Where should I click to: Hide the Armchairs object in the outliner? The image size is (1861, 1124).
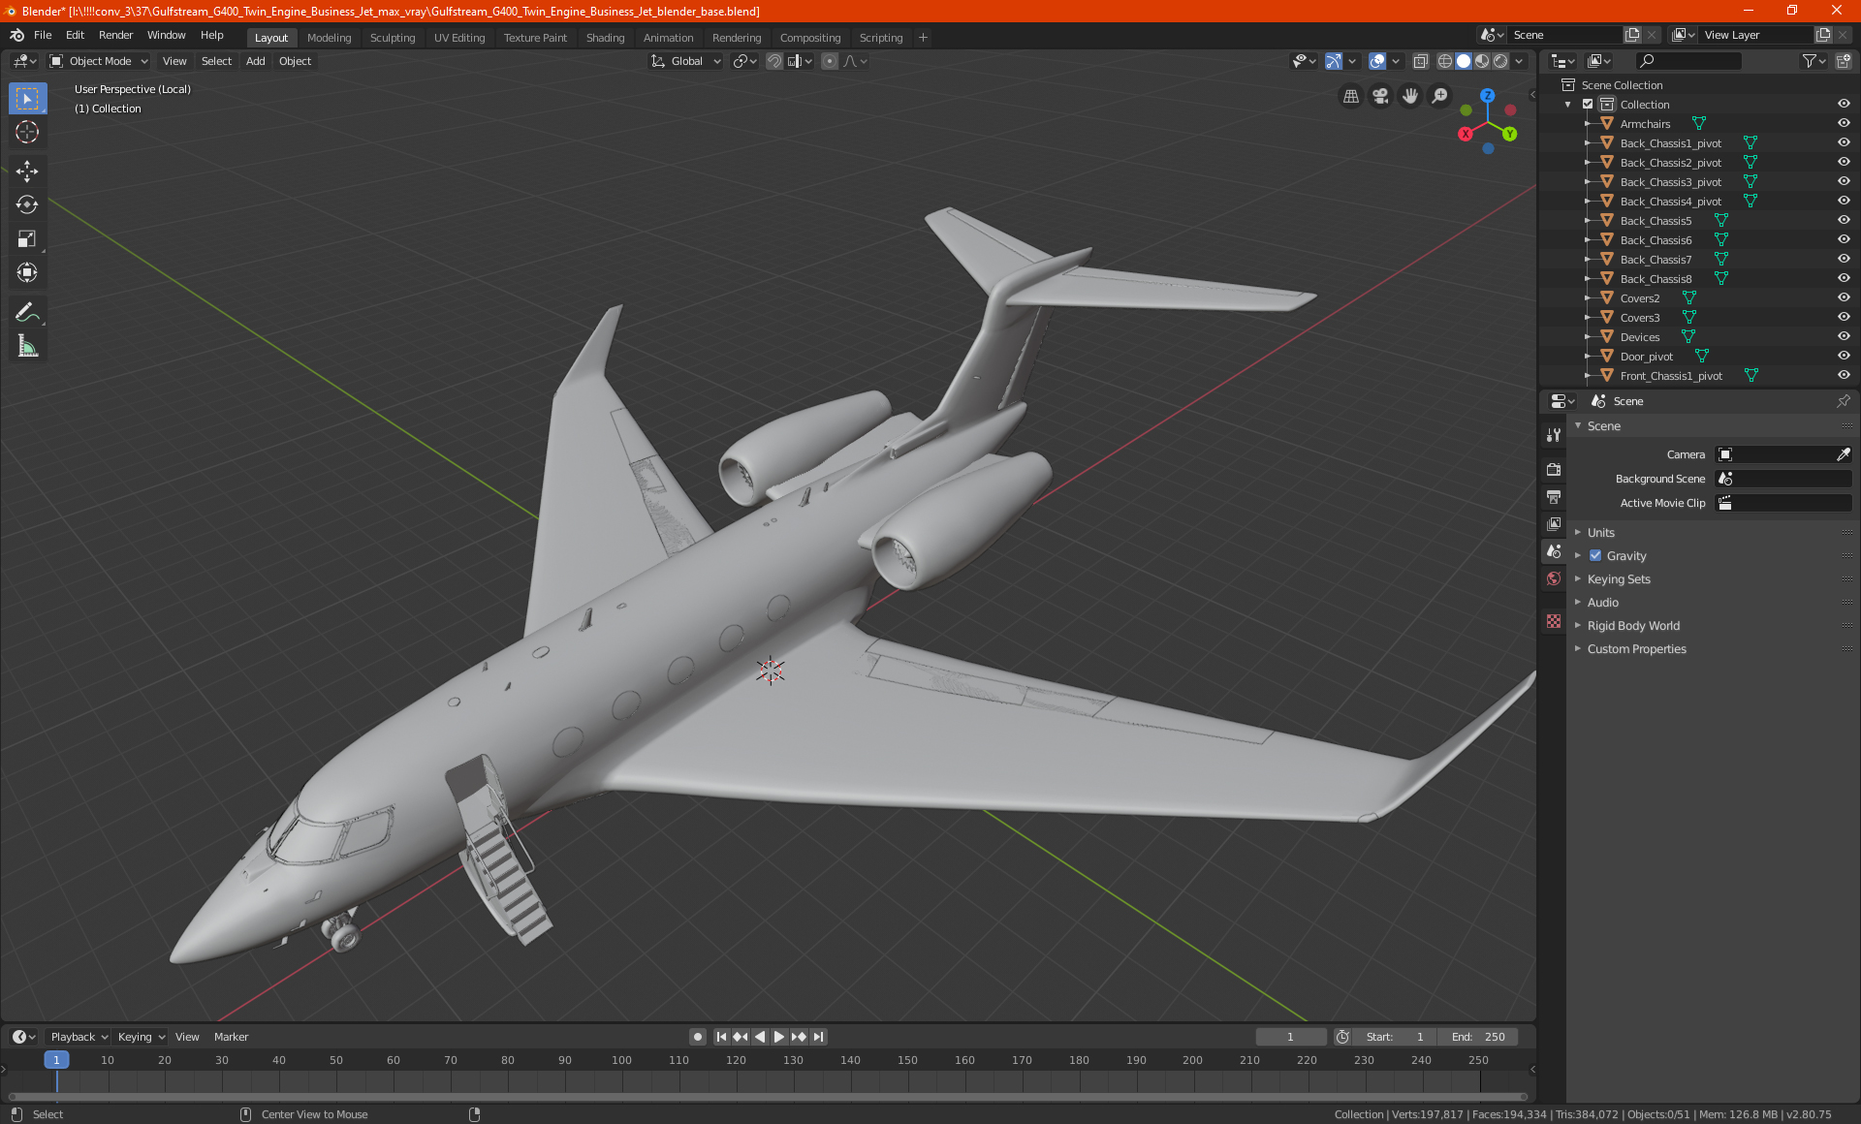coord(1843,124)
